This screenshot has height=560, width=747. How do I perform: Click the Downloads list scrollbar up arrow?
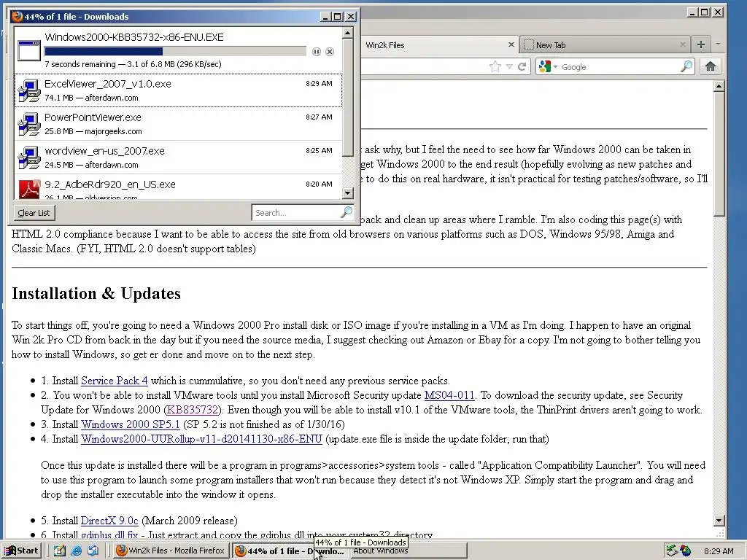coord(348,33)
